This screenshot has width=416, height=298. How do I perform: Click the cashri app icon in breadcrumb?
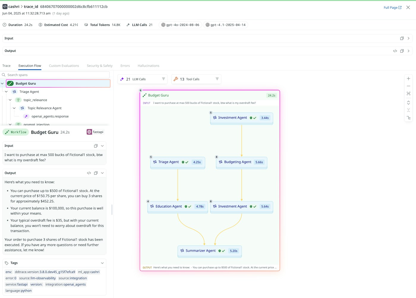coord(5,6)
